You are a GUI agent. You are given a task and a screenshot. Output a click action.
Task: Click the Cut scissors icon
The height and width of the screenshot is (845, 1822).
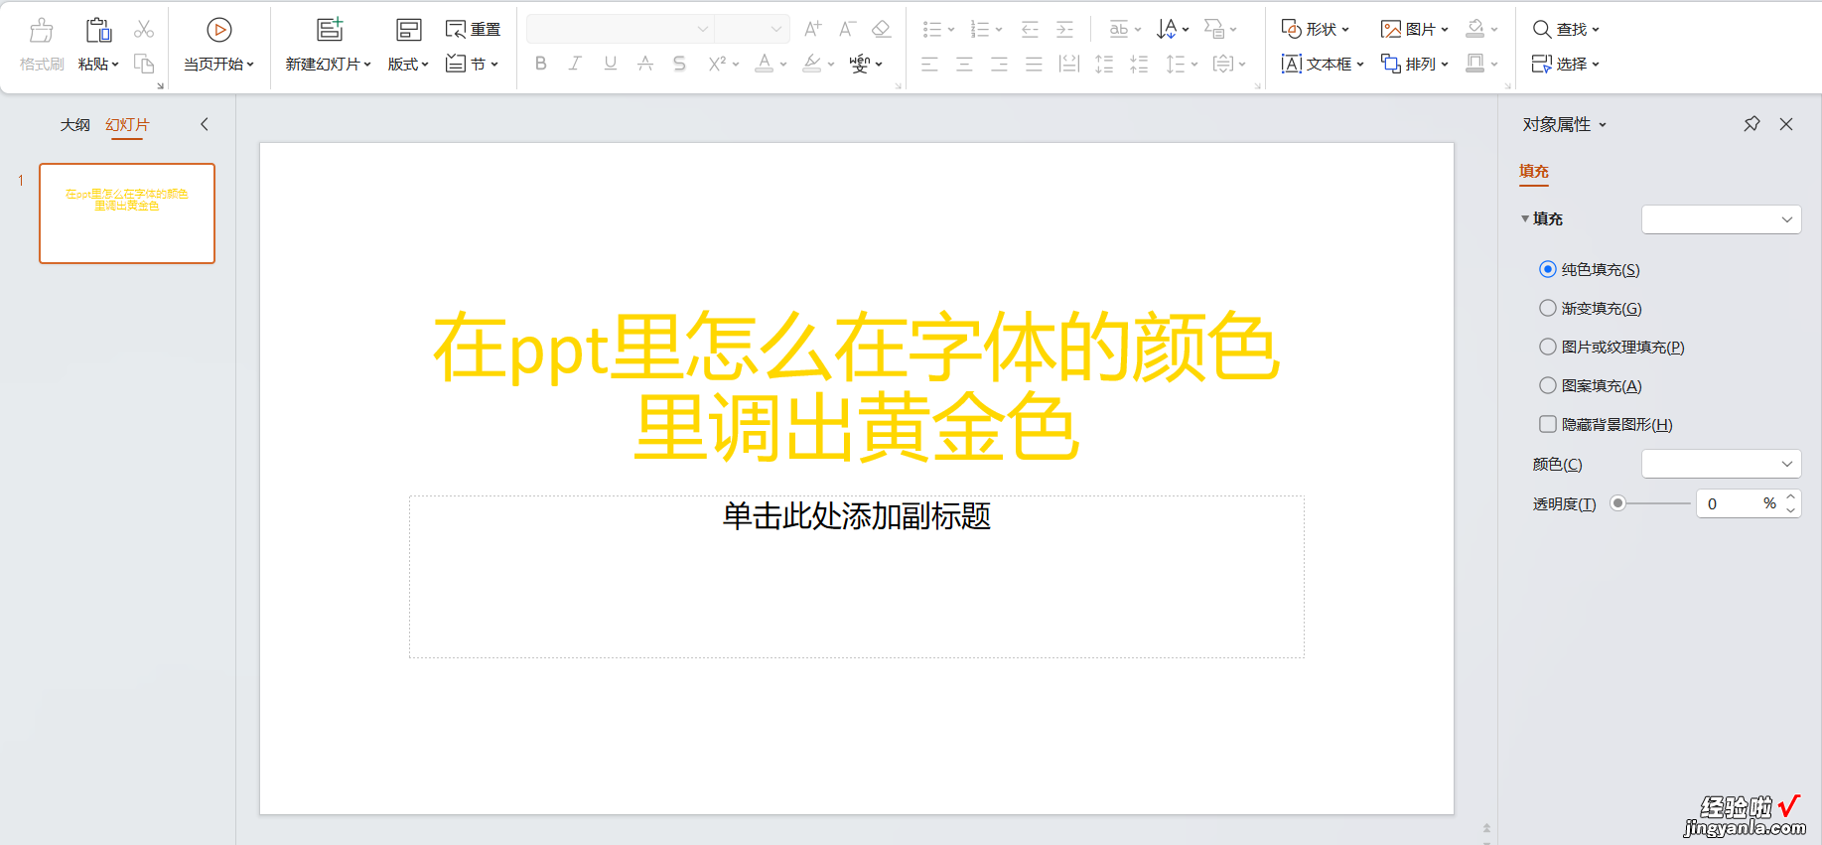[144, 29]
